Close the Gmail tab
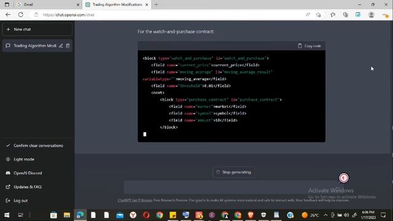 [x=78, y=4]
